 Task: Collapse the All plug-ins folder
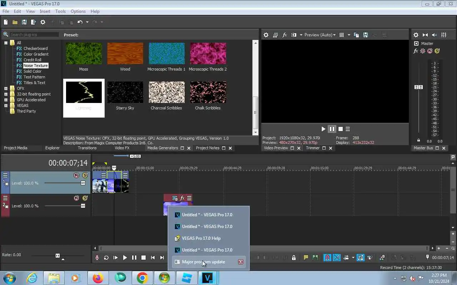click(6, 43)
